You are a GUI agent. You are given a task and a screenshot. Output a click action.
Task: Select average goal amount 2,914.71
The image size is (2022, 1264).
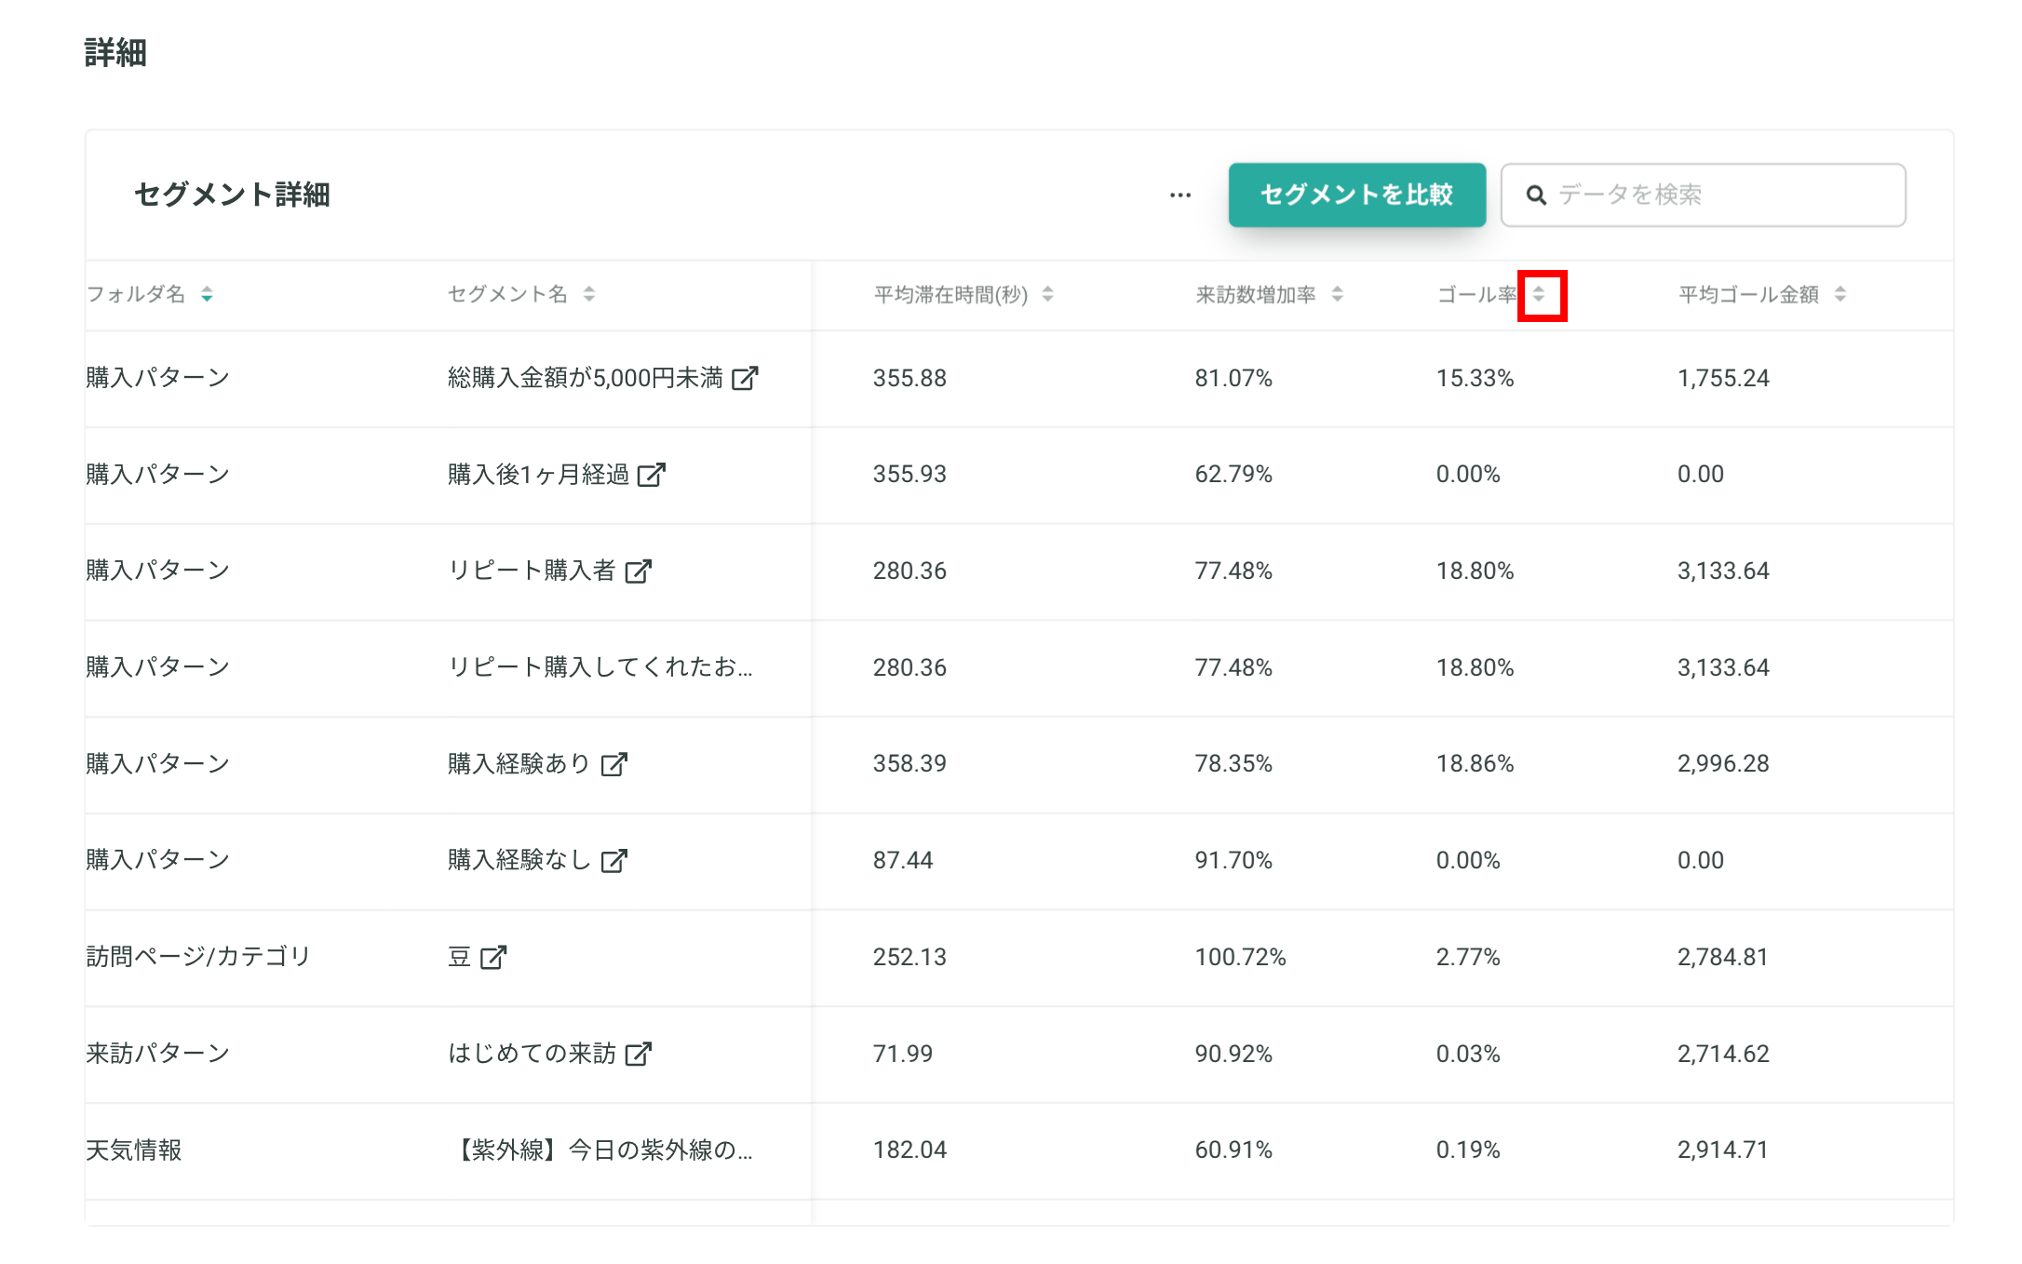1723,1150
